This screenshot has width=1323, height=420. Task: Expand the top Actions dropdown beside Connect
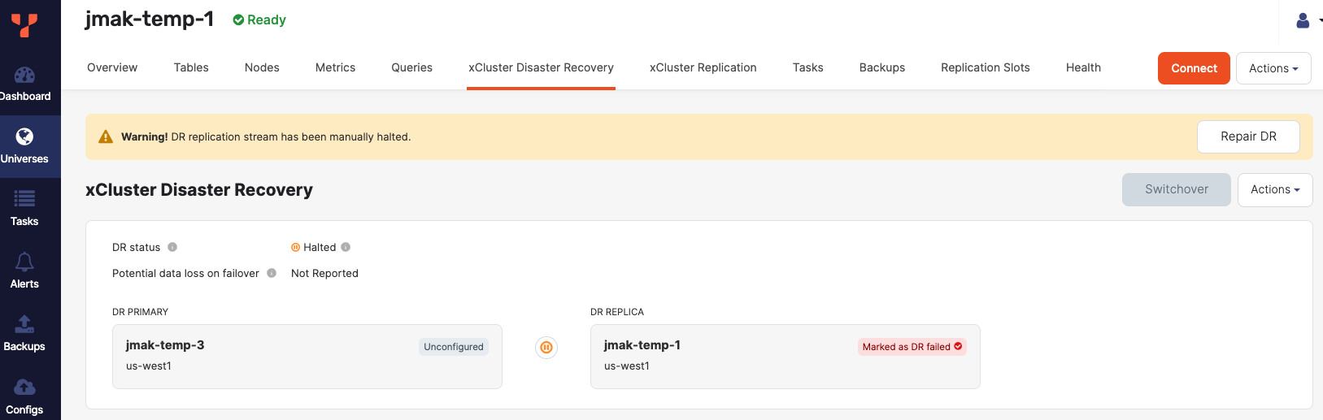[x=1273, y=68]
